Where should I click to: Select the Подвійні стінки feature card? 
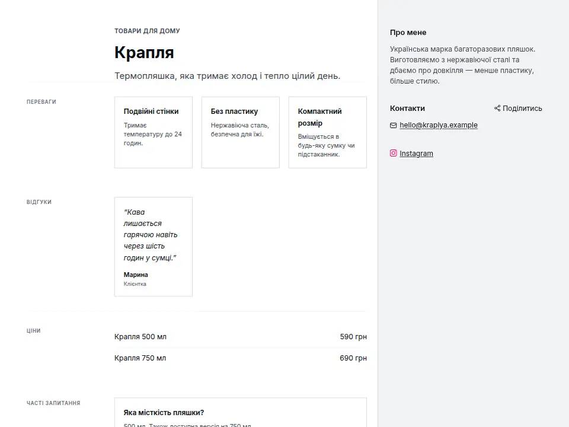pos(154,132)
